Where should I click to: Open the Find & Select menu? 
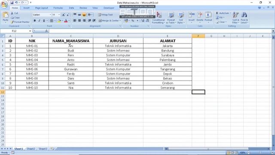[244, 18]
